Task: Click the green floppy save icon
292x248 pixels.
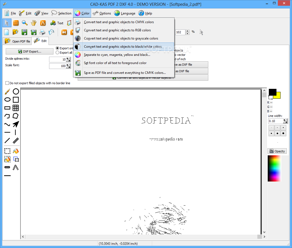Action: [24, 32]
